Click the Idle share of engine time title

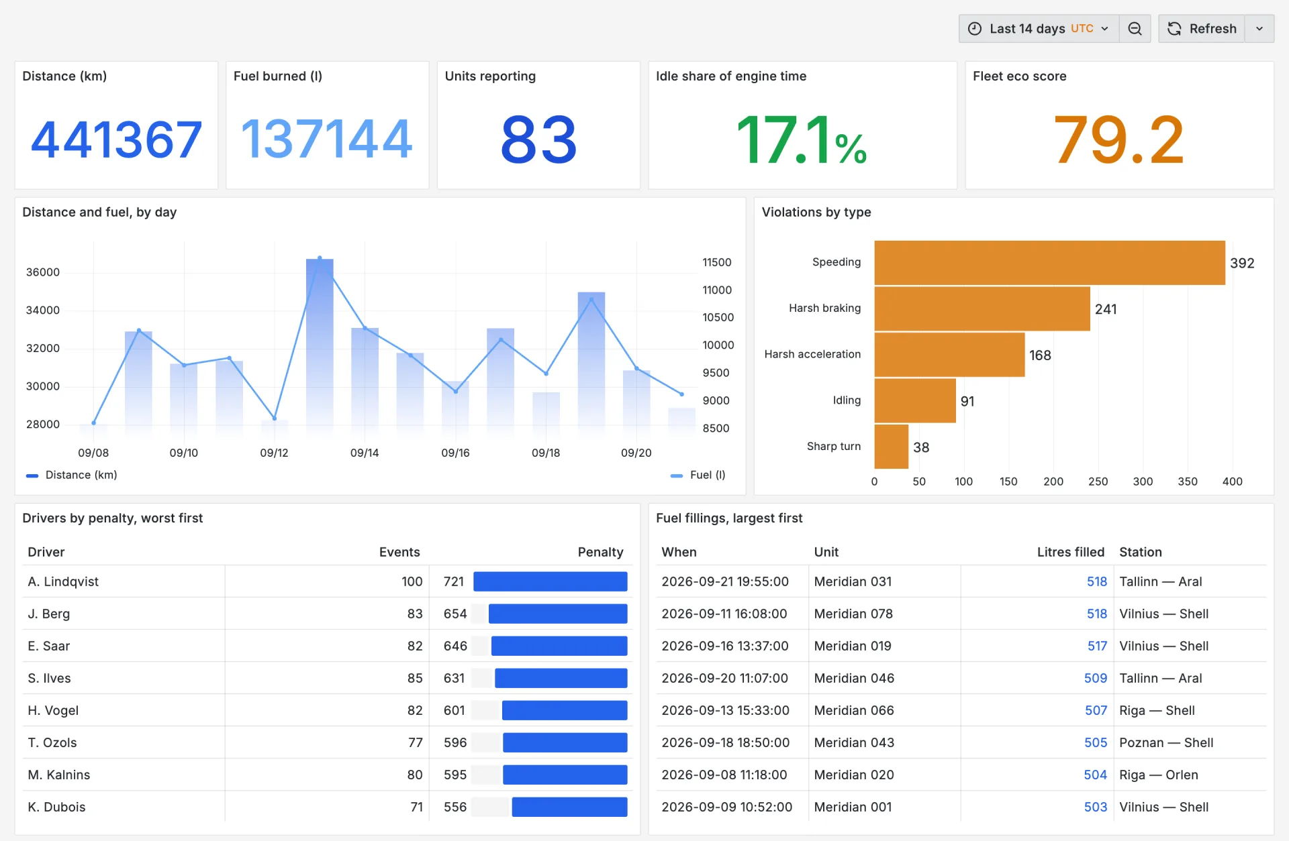731,76
